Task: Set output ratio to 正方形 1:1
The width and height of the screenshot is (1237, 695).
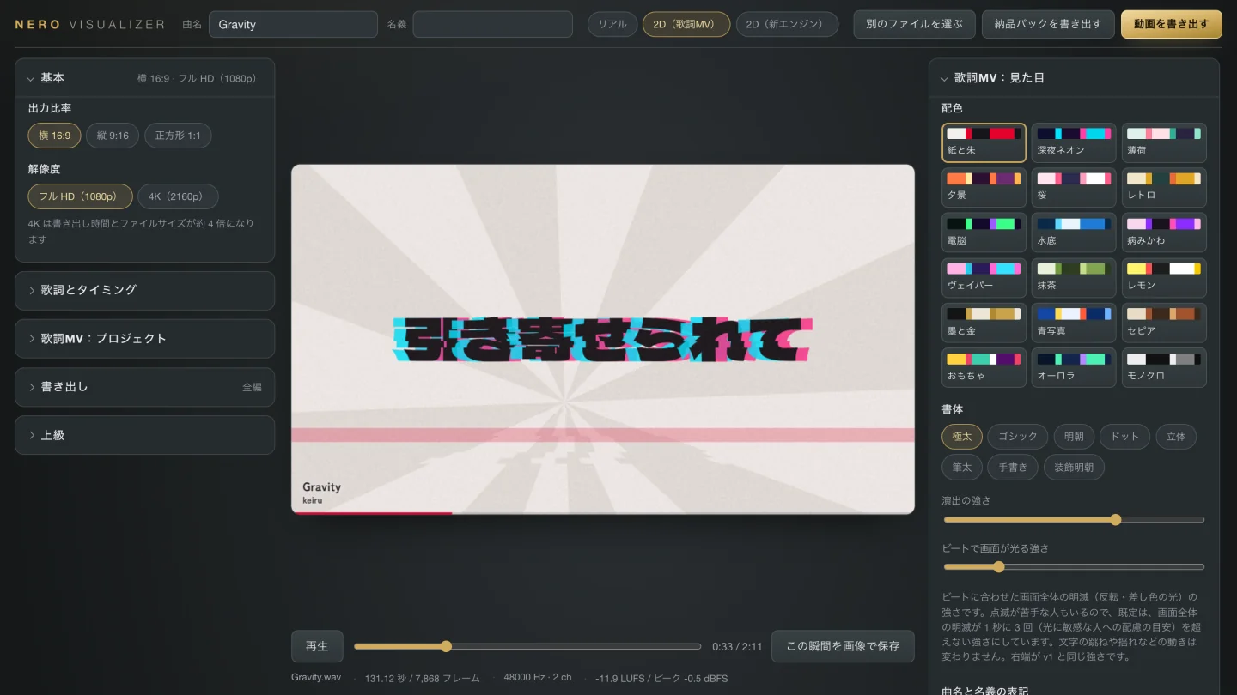Action: pyautogui.click(x=178, y=136)
